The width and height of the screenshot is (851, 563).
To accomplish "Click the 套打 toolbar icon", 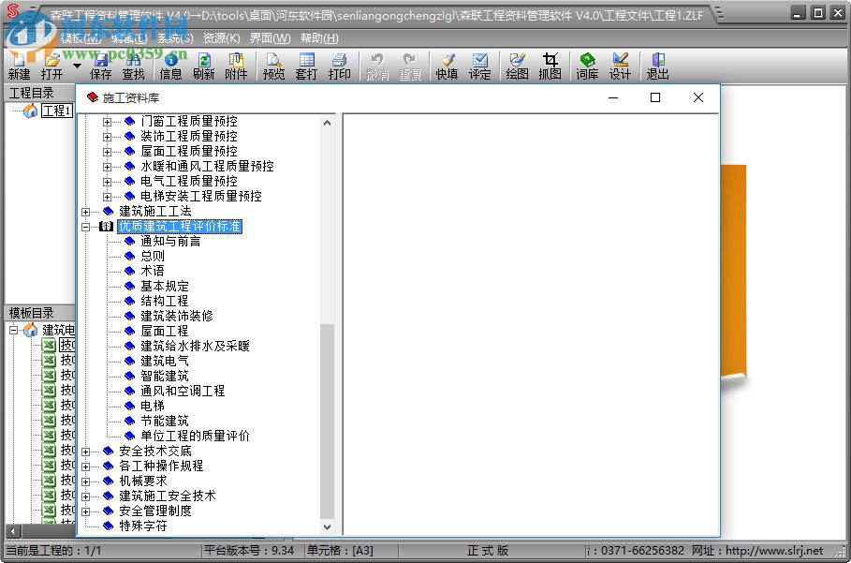I will (x=306, y=67).
